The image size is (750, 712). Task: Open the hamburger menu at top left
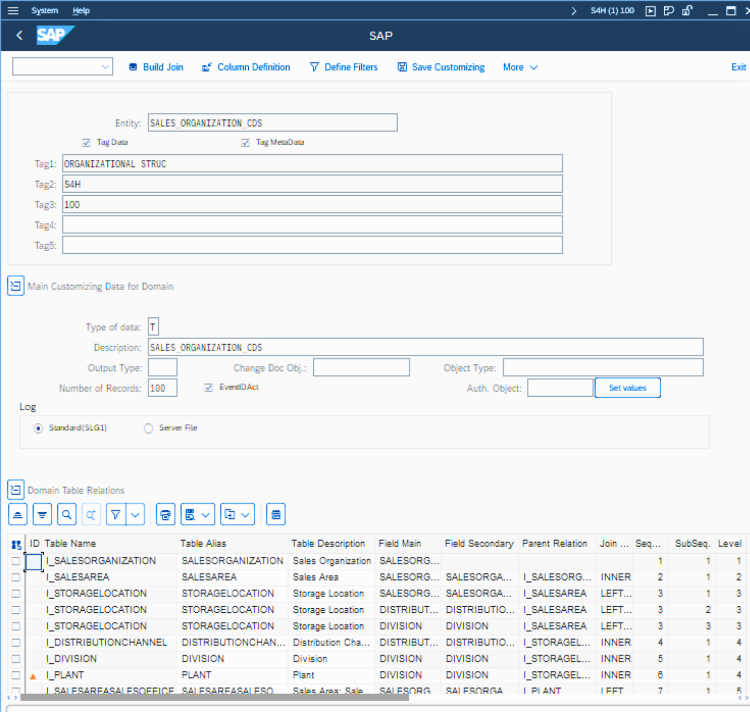[13, 10]
